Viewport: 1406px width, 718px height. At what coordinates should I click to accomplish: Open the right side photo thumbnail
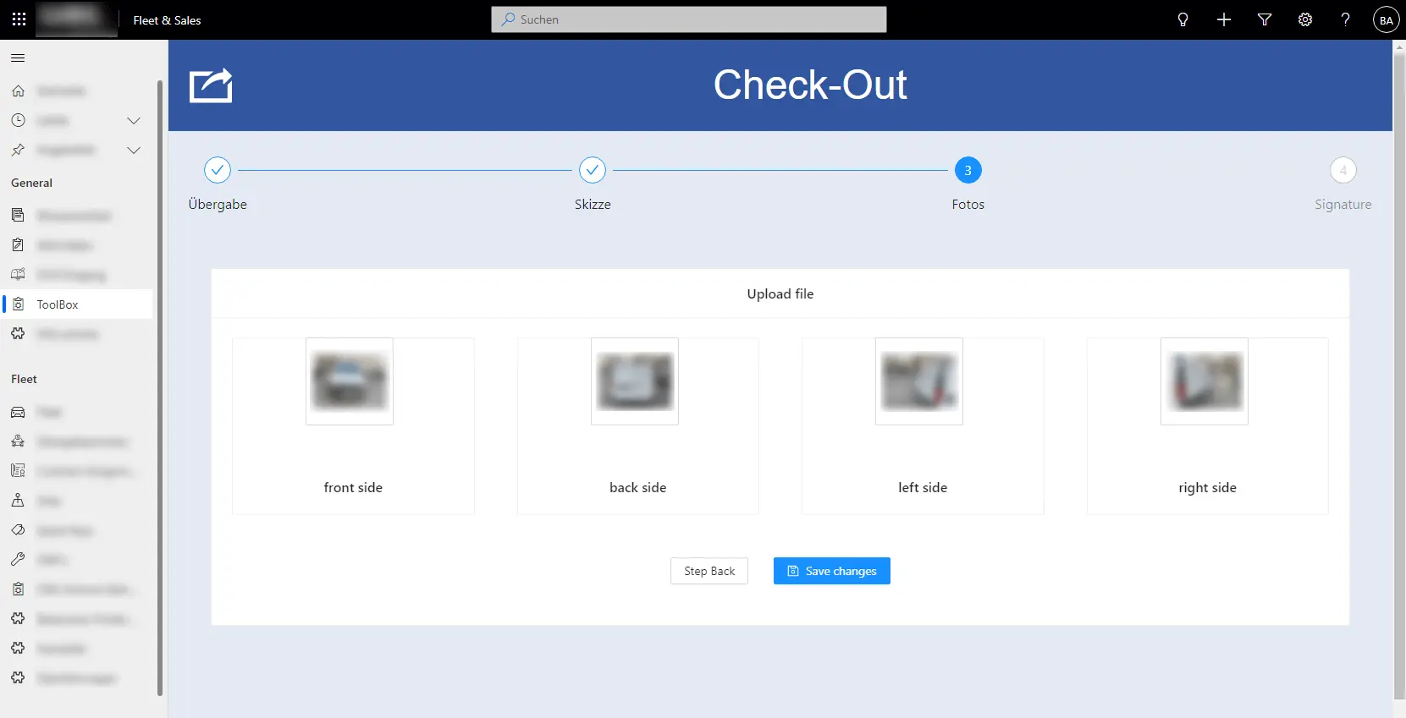click(x=1205, y=381)
